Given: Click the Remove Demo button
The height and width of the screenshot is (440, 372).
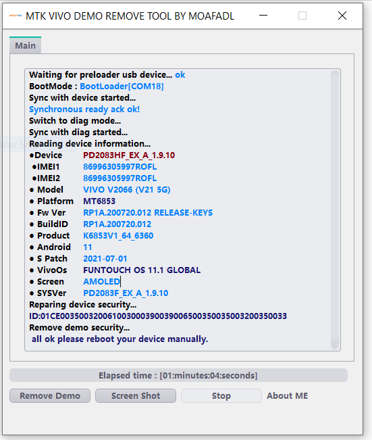Looking at the screenshot, I should (x=50, y=395).
